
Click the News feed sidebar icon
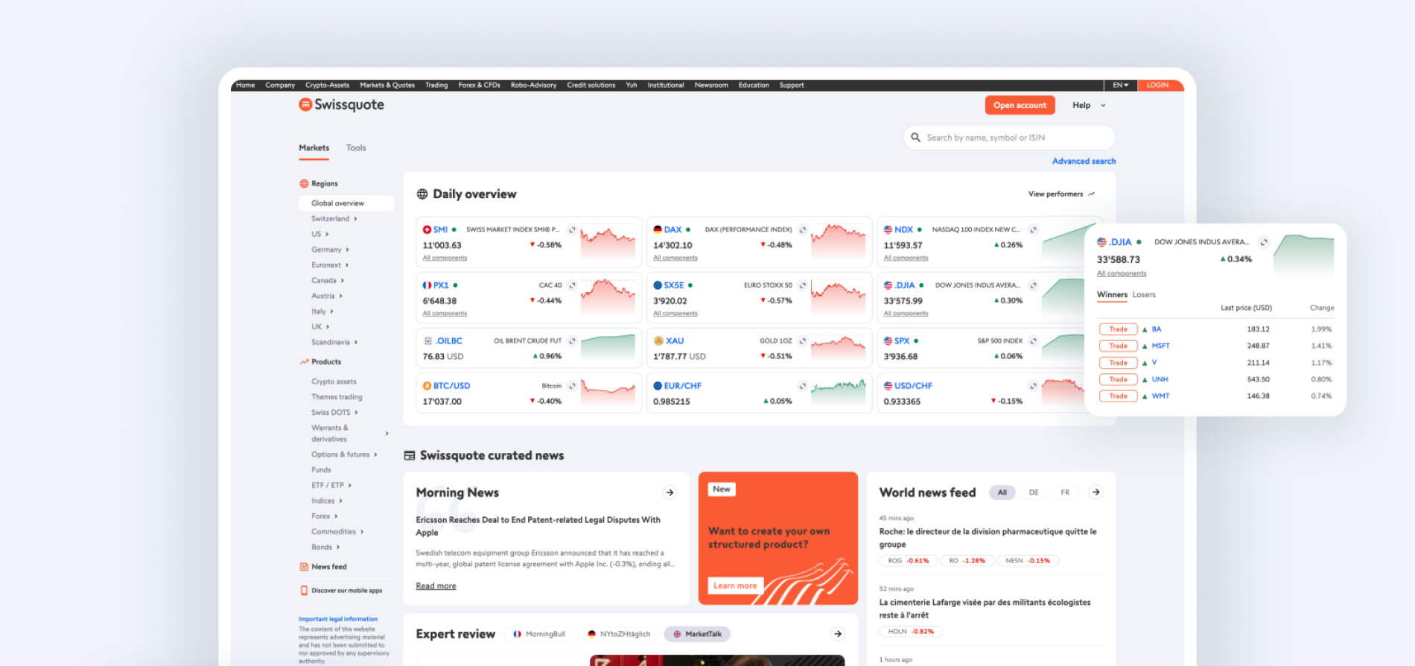pyautogui.click(x=304, y=566)
